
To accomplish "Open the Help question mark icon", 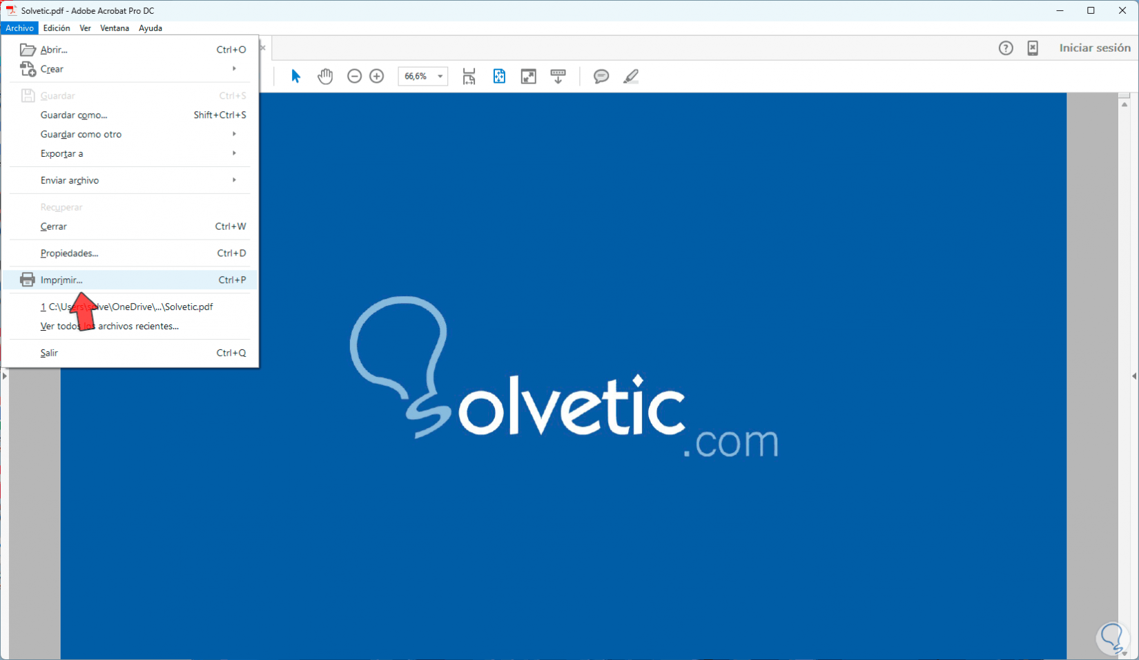I will pyautogui.click(x=1006, y=48).
